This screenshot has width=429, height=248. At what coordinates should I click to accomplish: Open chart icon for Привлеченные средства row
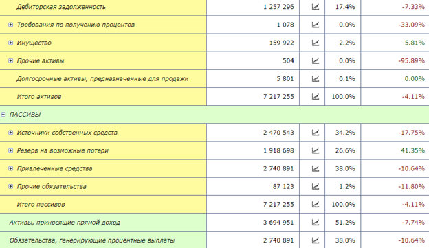click(x=316, y=168)
